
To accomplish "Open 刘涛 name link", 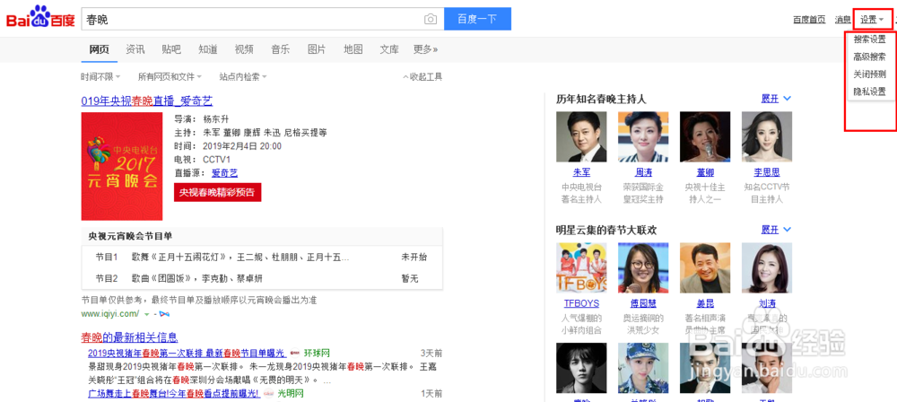I will click(767, 303).
